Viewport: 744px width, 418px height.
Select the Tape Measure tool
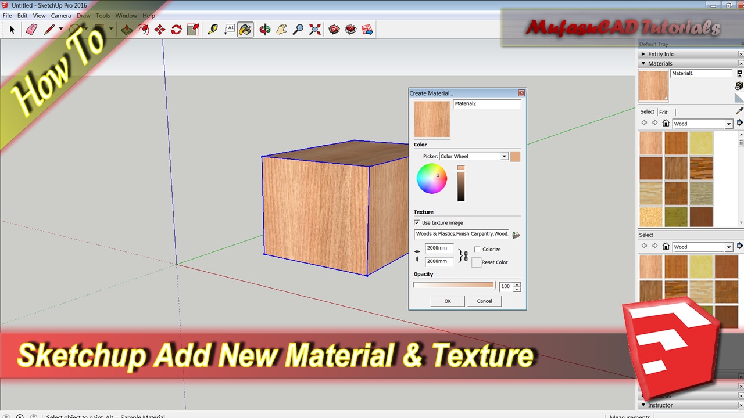click(213, 30)
